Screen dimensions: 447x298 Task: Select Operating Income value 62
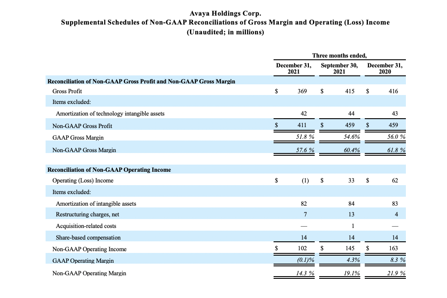pos(395,181)
